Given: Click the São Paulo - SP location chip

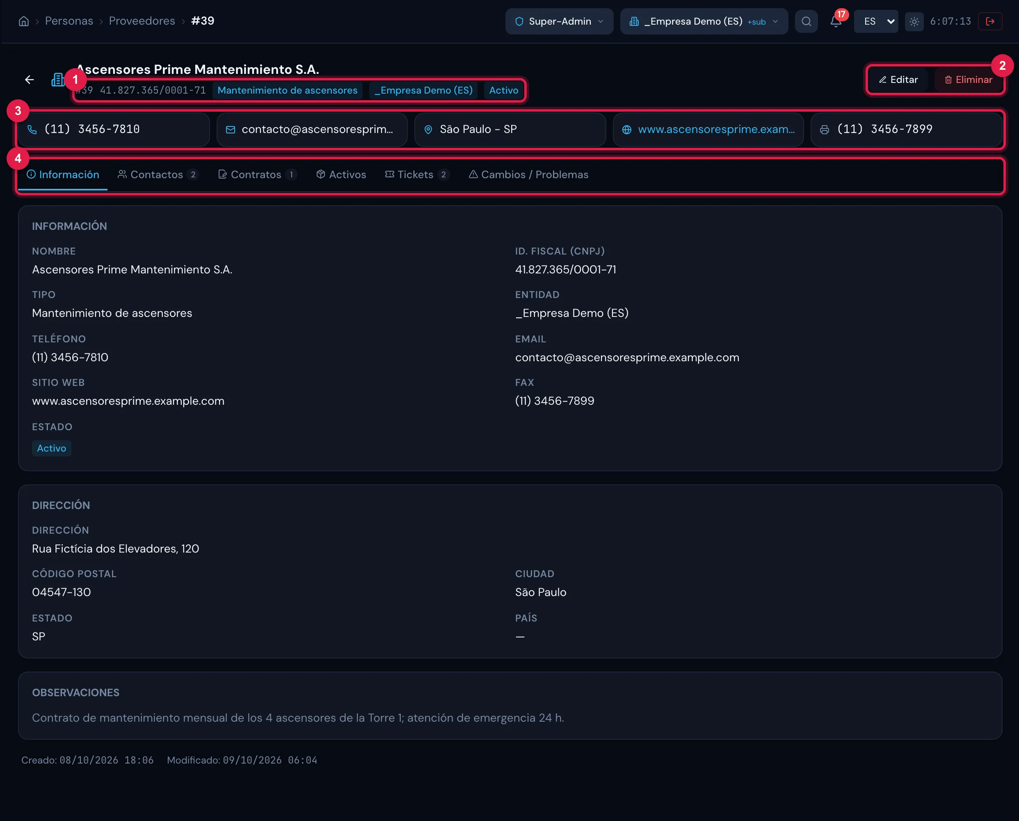Looking at the screenshot, I should click(510, 129).
